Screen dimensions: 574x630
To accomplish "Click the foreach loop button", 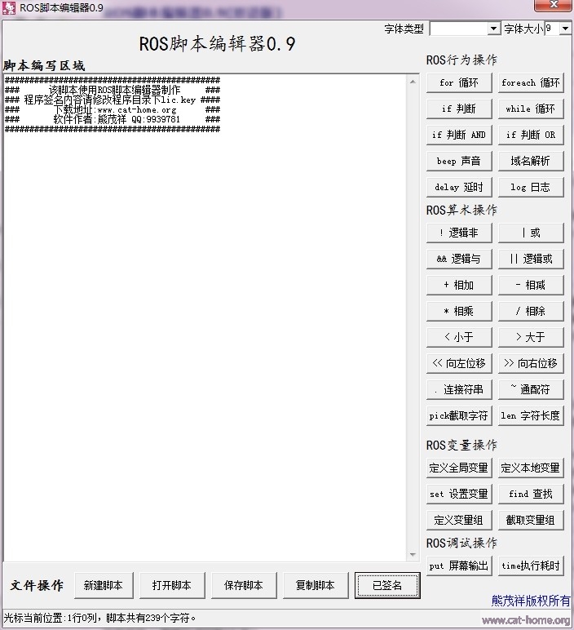I will pyautogui.click(x=530, y=82).
